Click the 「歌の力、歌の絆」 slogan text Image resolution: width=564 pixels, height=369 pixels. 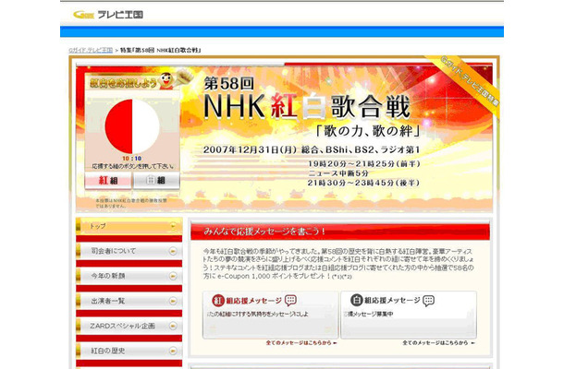[368, 131]
